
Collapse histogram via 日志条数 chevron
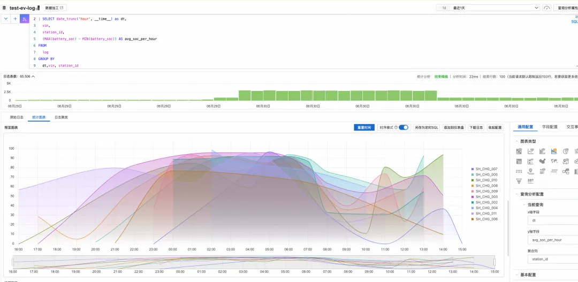click(33, 77)
